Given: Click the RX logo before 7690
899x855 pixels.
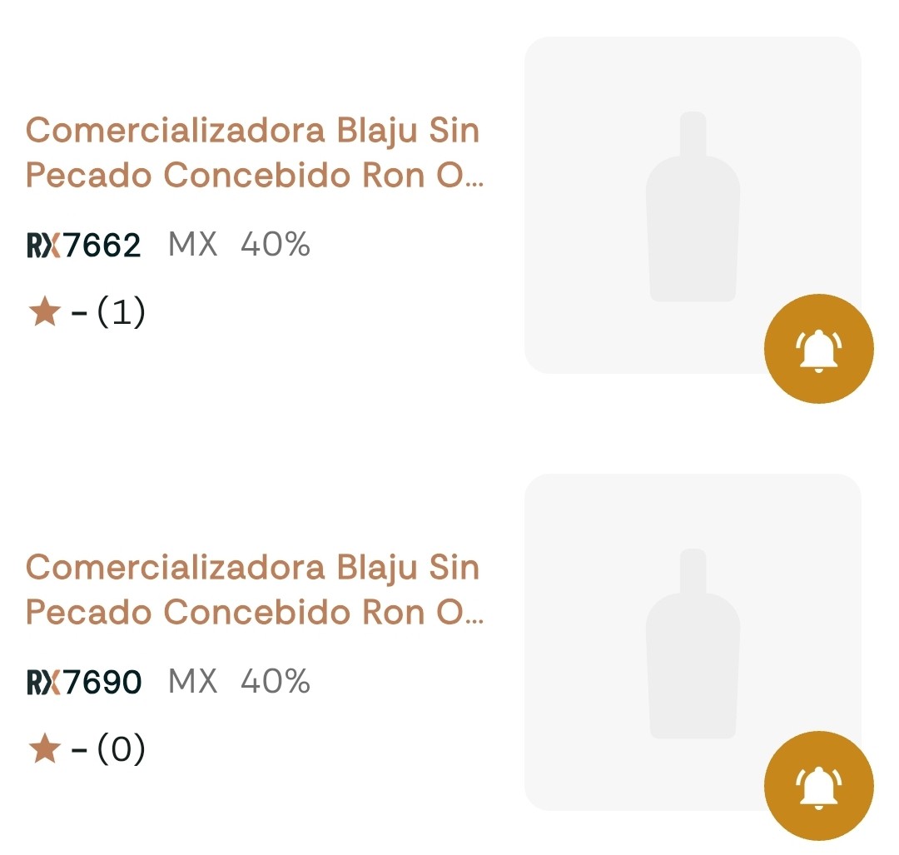Looking at the screenshot, I should [x=44, y=684].
